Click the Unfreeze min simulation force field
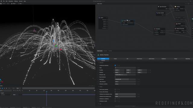The image size is (193, 108). point(125,94)
